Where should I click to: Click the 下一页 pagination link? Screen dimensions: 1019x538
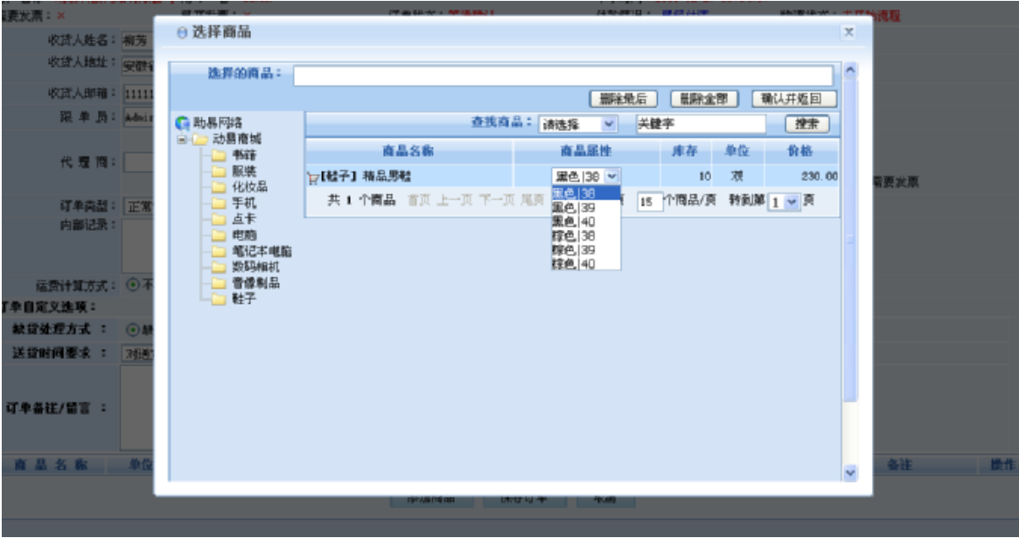pos(497,200)
